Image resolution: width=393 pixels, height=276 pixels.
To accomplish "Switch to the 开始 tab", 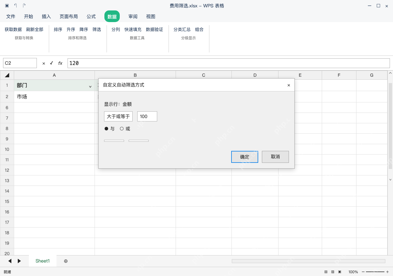I will click(29, 17).
